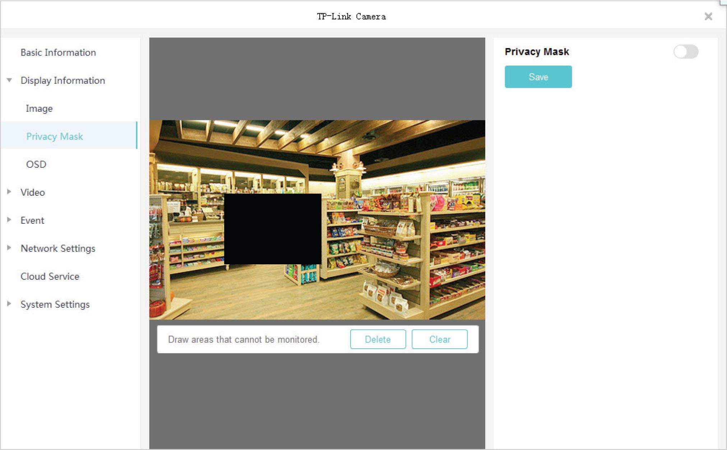Delete the selected mask area
This screenshot has height=450, width=727.
(378, 339)
